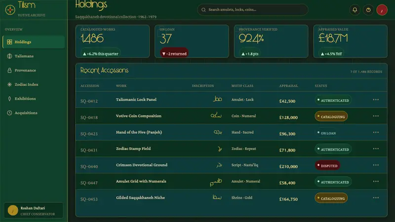The image size is (395, 222).
Task: Click 'Zodiac Stamp Field' work title
Action: [x=133, y=148]
